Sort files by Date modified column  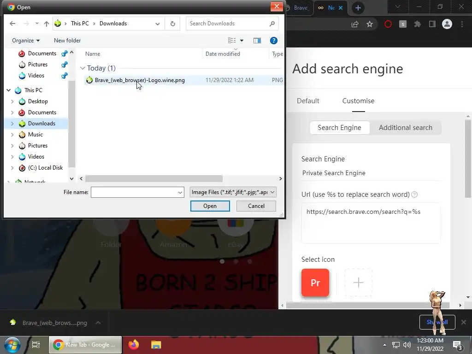(223, 54)
